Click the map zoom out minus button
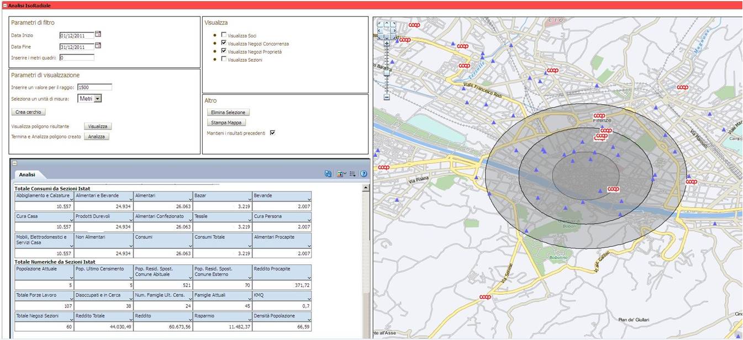The height and width of the screenshot is (340, 743). [x=387, y=97]
